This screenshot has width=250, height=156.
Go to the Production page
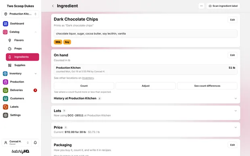[21, 82]
